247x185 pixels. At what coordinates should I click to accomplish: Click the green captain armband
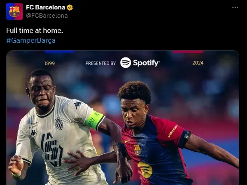point(95,120)
